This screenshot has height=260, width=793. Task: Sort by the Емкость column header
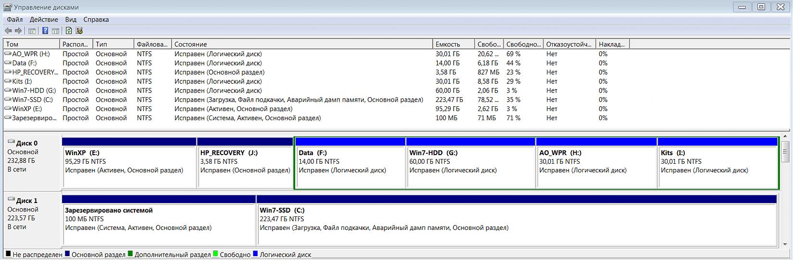click(453, 44)
